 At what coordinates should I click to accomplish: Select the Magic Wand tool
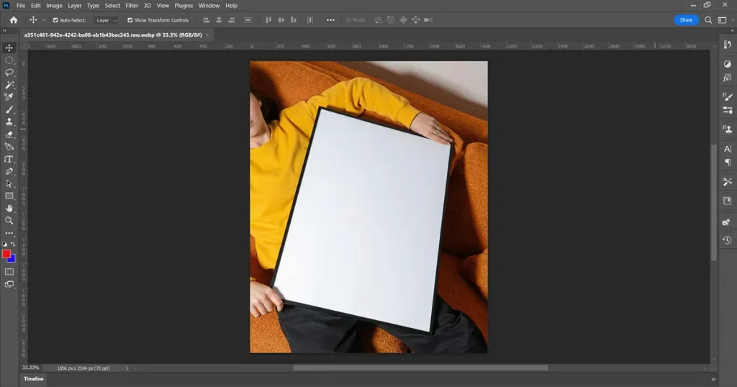(x=9, y=85)
